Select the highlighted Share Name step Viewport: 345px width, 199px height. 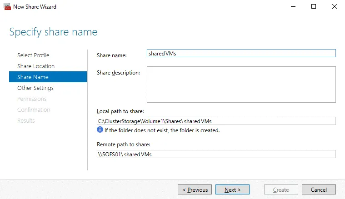point(33,77)
